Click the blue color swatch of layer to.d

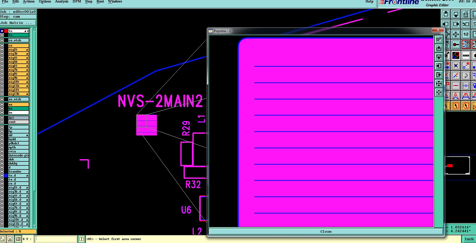click(x=6, y=176)
